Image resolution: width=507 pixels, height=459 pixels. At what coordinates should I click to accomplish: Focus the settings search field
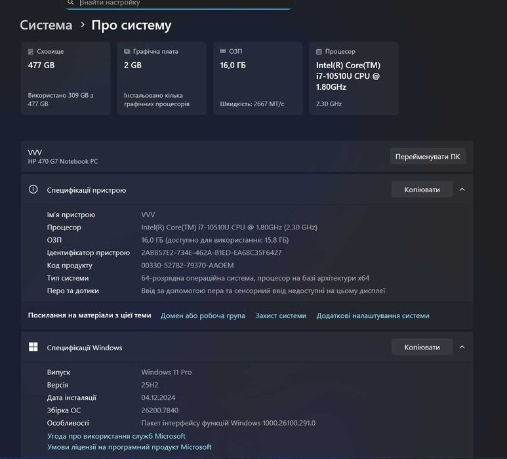[x=178, y=4]
